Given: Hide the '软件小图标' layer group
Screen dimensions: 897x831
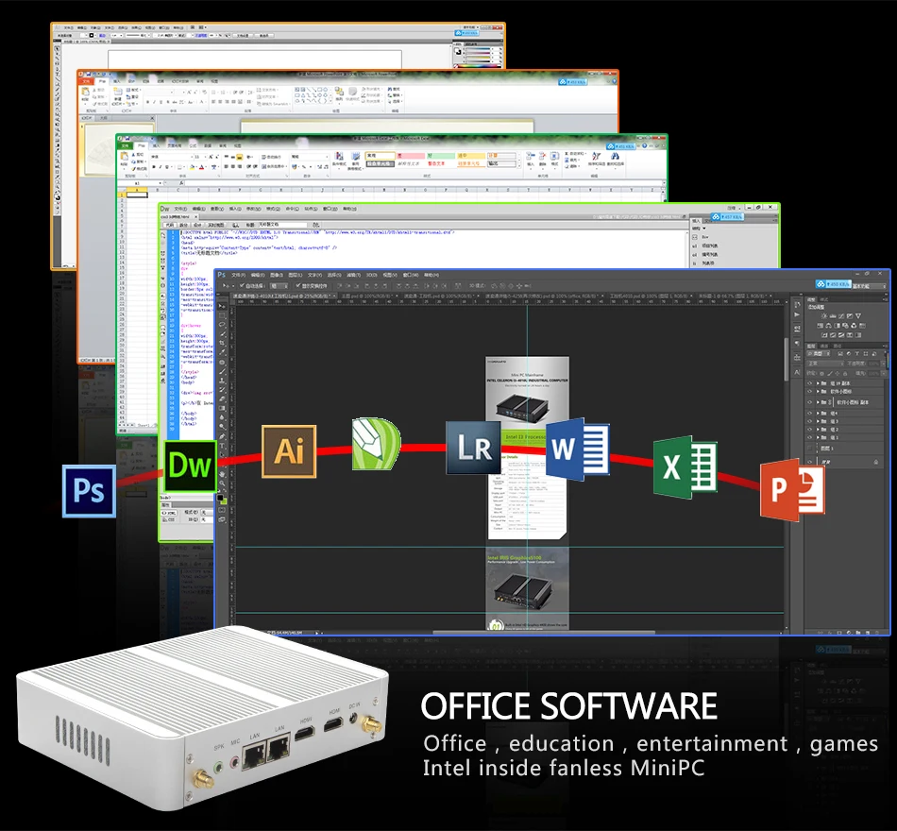Looking at the screenshot, I should [809, 392].
